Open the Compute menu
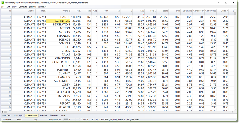 click(23, 7)
